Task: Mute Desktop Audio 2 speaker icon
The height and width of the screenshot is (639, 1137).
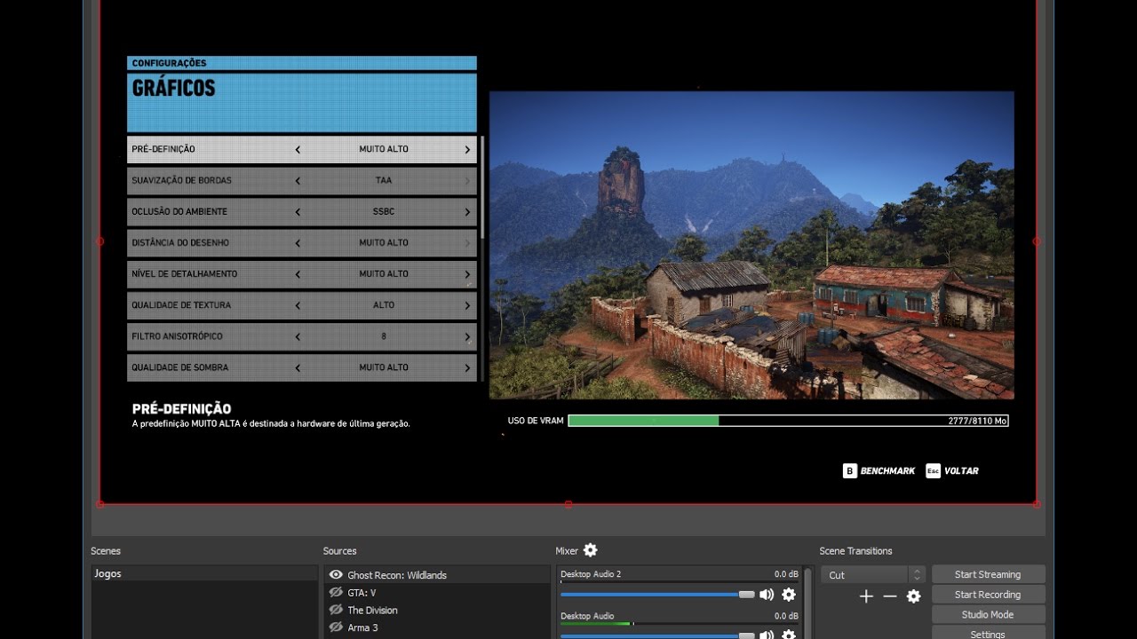Action: pyautogui.click(x=767, y=595)
